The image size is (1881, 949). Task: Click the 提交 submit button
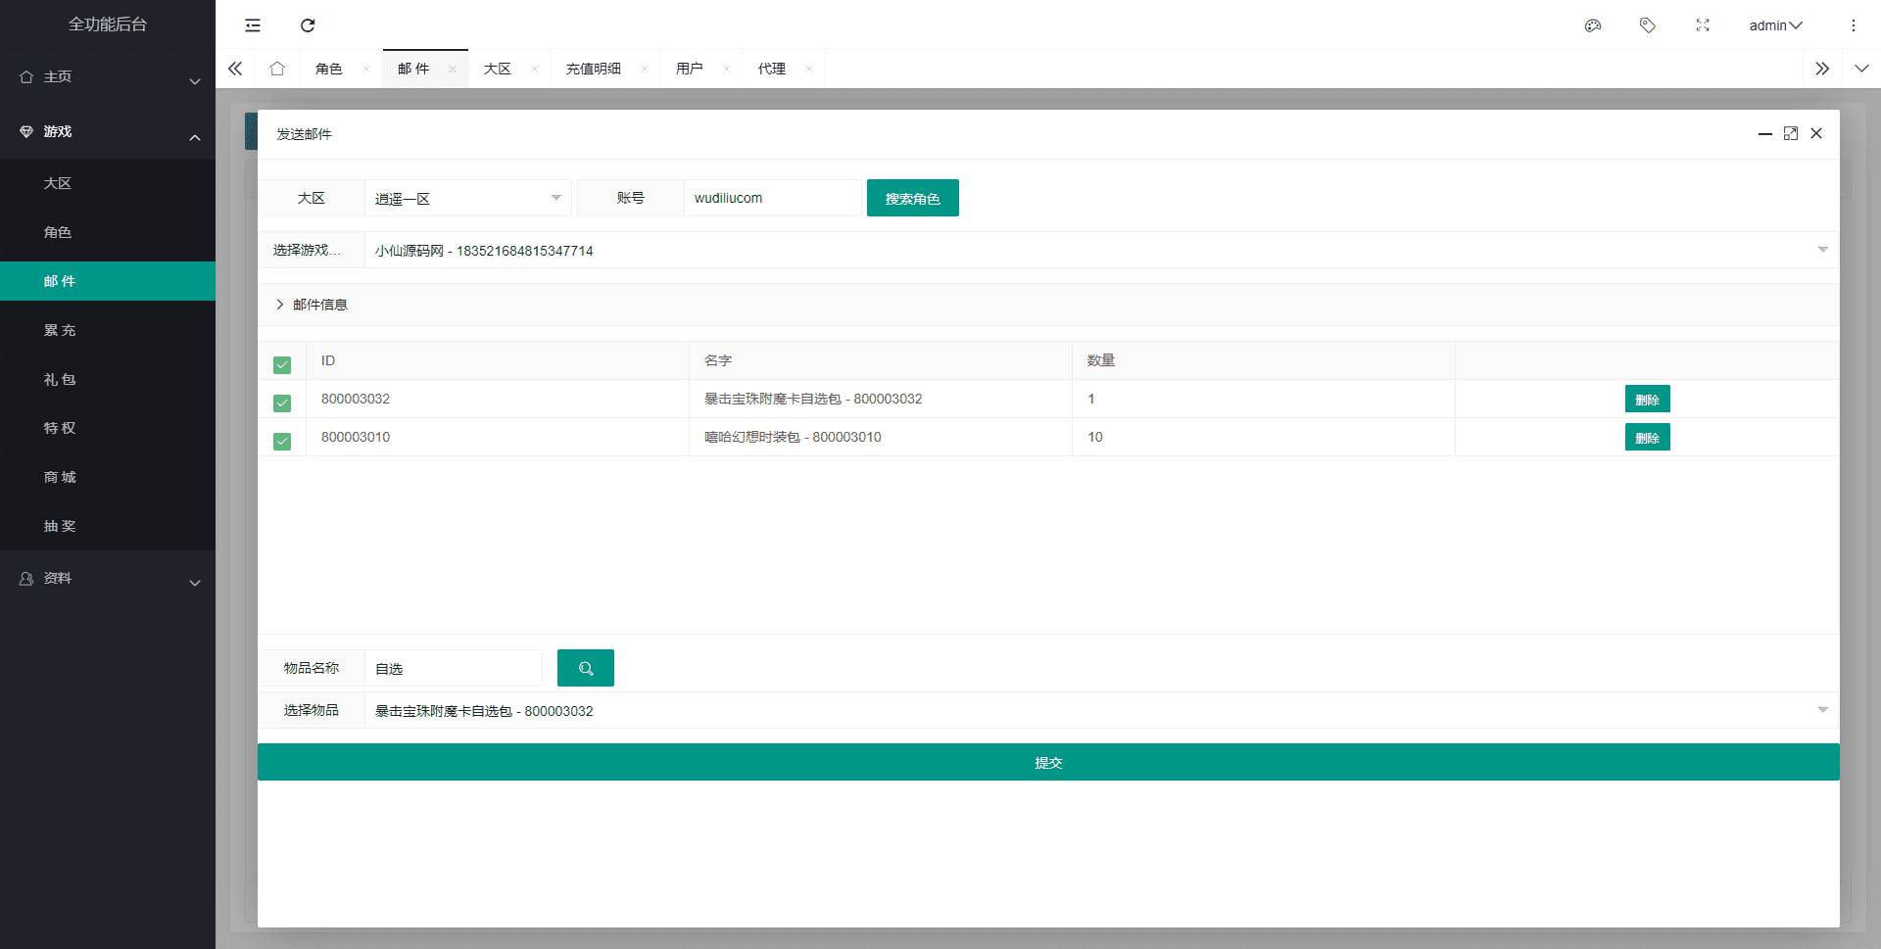click(1048, 762)
